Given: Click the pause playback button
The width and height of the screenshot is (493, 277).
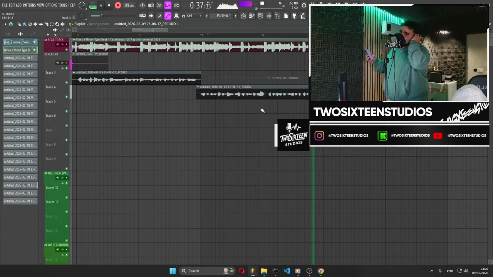Looking at the screenshot, I should coord(101,5).
